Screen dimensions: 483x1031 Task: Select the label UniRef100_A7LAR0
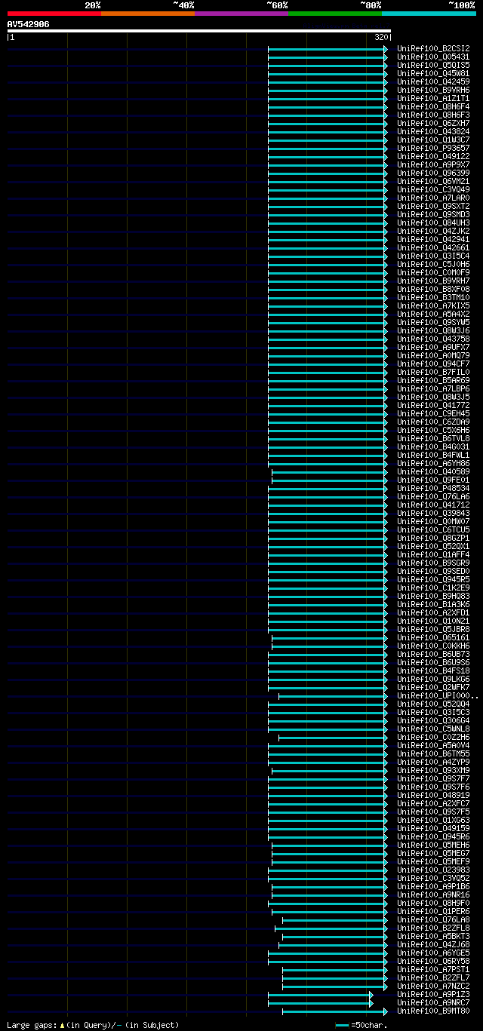tap(433, 198)
